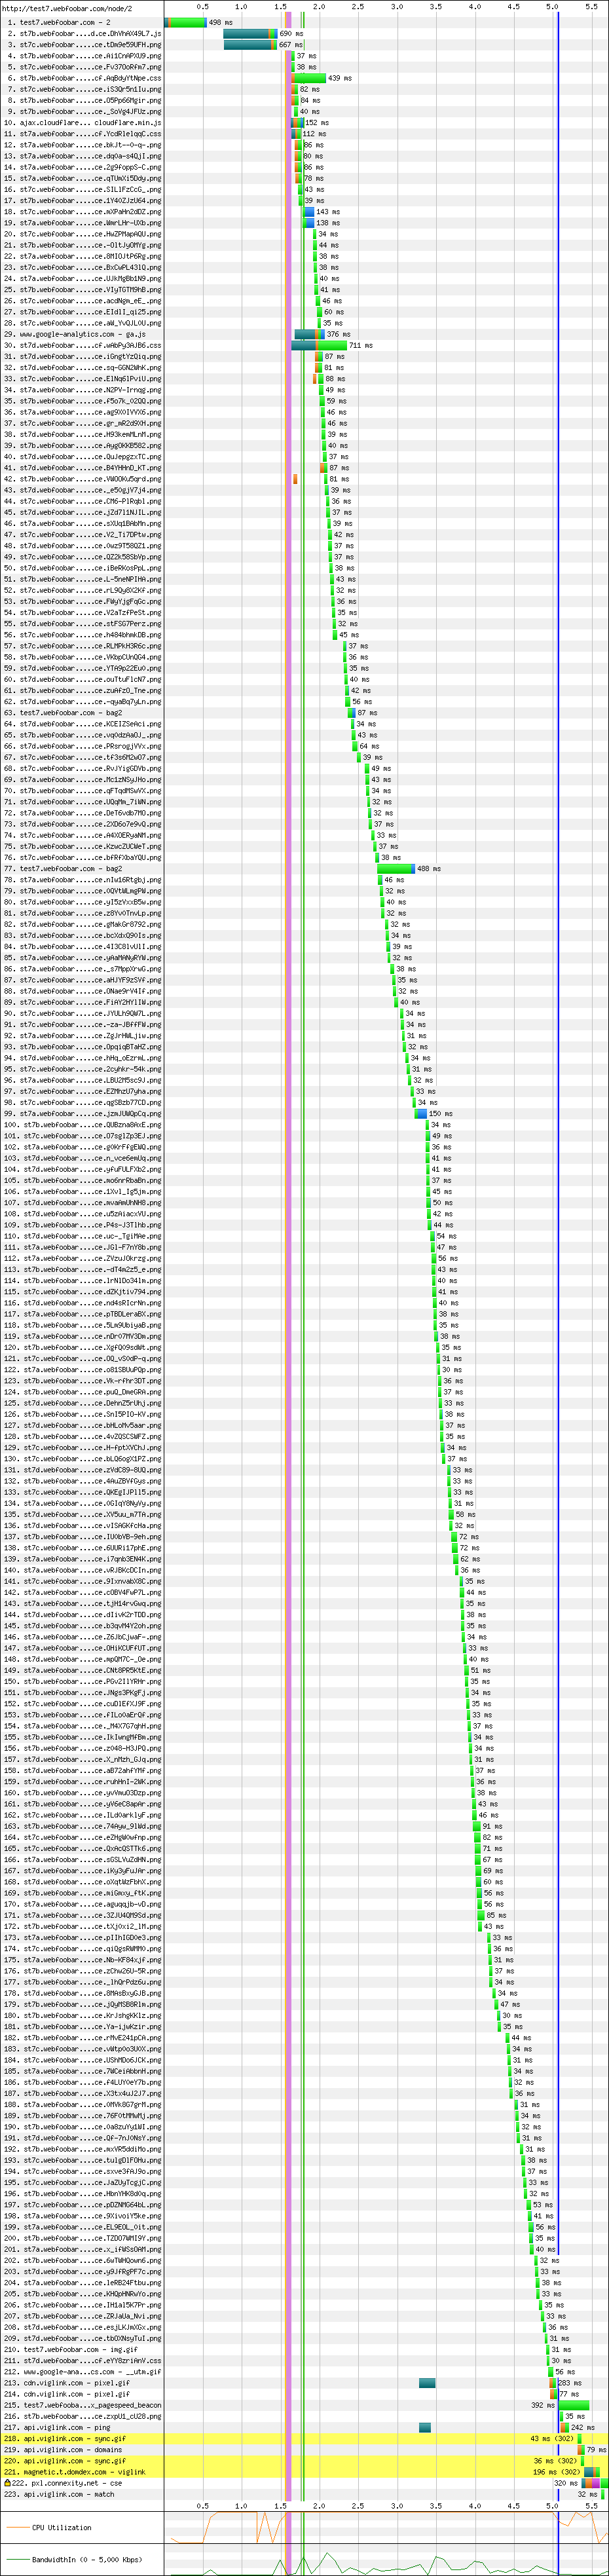This screenshot has height=2576, width=609.
Task: Open the page URL http://test7.webfoobar.com/node/2
Action: 67,8
